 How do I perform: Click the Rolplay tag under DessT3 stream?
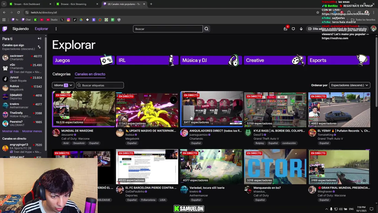point(260,143)
